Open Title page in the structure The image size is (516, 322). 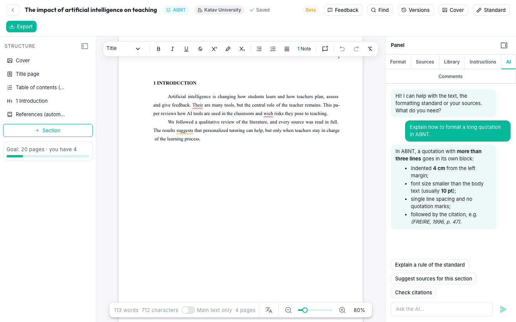(x=48, y=74)
